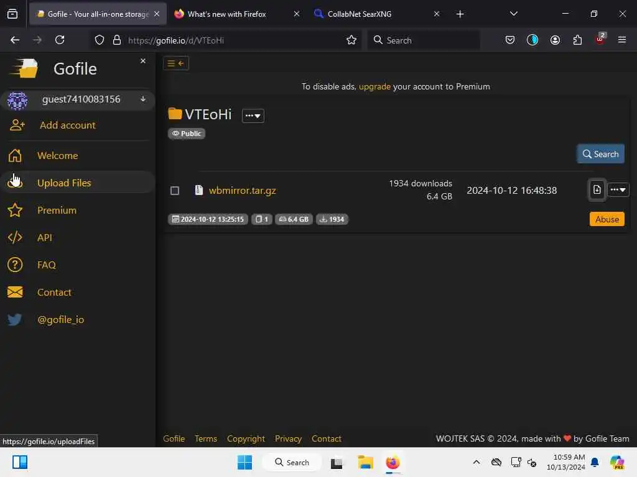Viewport: 637px width, 477px height.
Task: Click the Twitter bird icon
Action: pos(15,320)
